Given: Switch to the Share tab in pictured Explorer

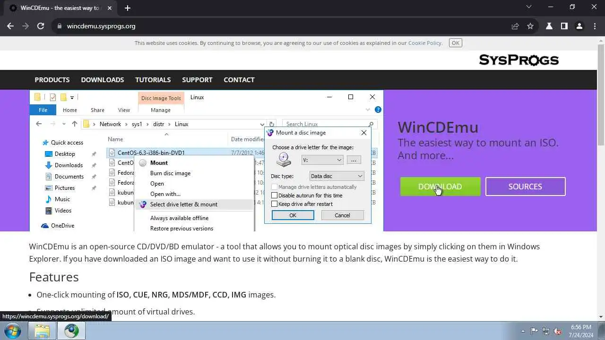Looking at the screenshot, I should click(x=97, y=110).
